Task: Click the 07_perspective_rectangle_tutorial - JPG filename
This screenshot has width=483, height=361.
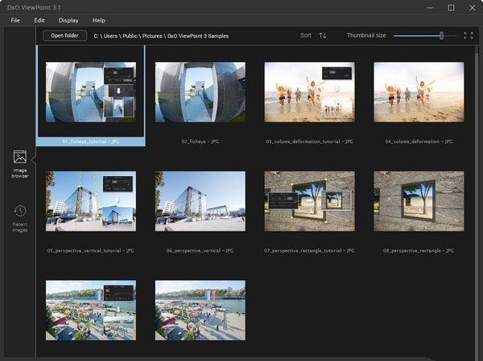Action: (310, 251)
